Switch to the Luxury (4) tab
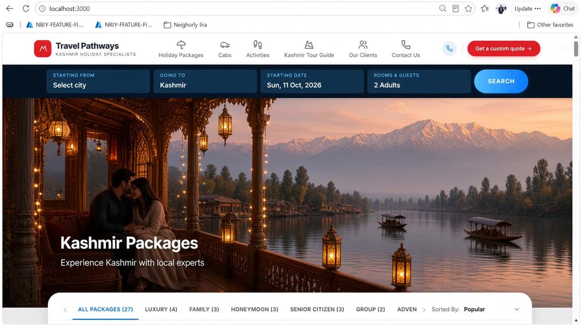Screen dimensions: 582x327 161,309
